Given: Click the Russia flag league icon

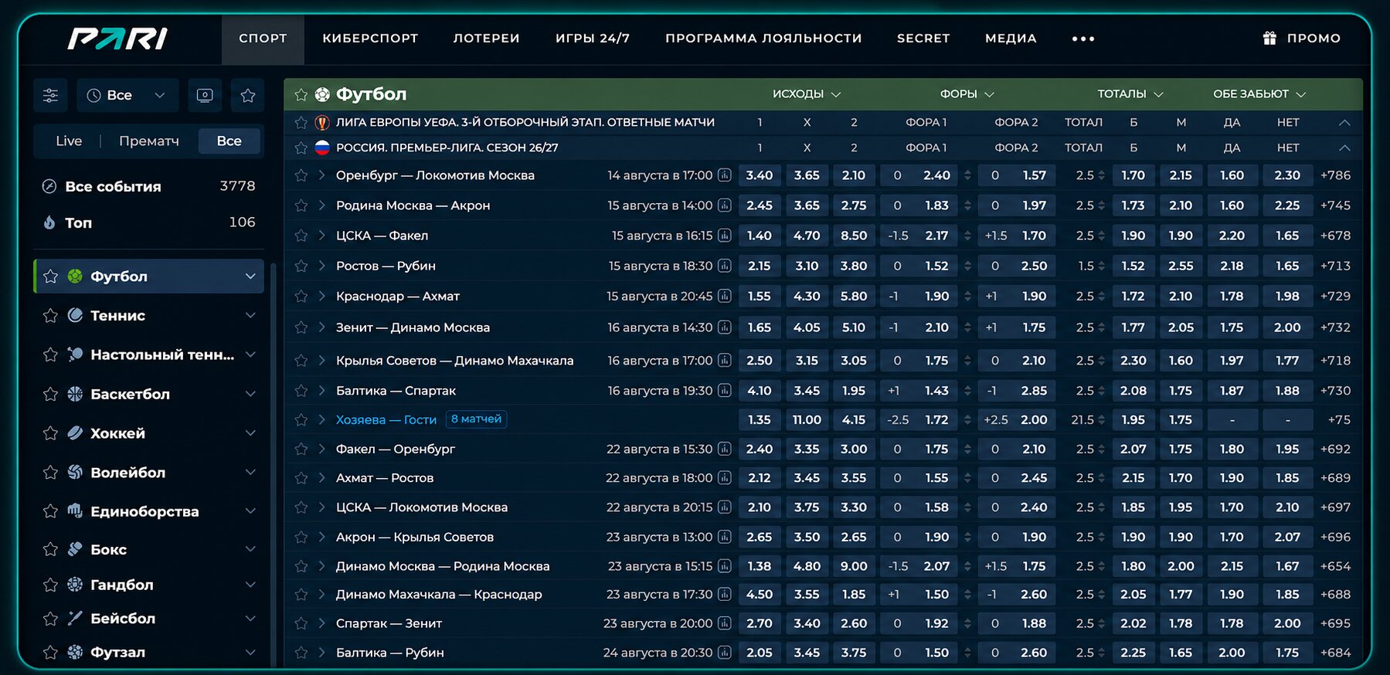Looking at the screenshot, I should (x=322, y=148).
